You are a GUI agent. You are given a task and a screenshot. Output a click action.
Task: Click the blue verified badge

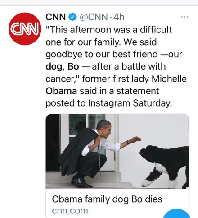tap(73, 17)
